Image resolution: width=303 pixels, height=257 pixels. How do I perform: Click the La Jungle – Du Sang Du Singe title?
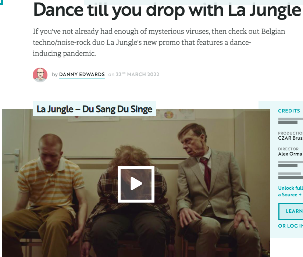[94, 109]
